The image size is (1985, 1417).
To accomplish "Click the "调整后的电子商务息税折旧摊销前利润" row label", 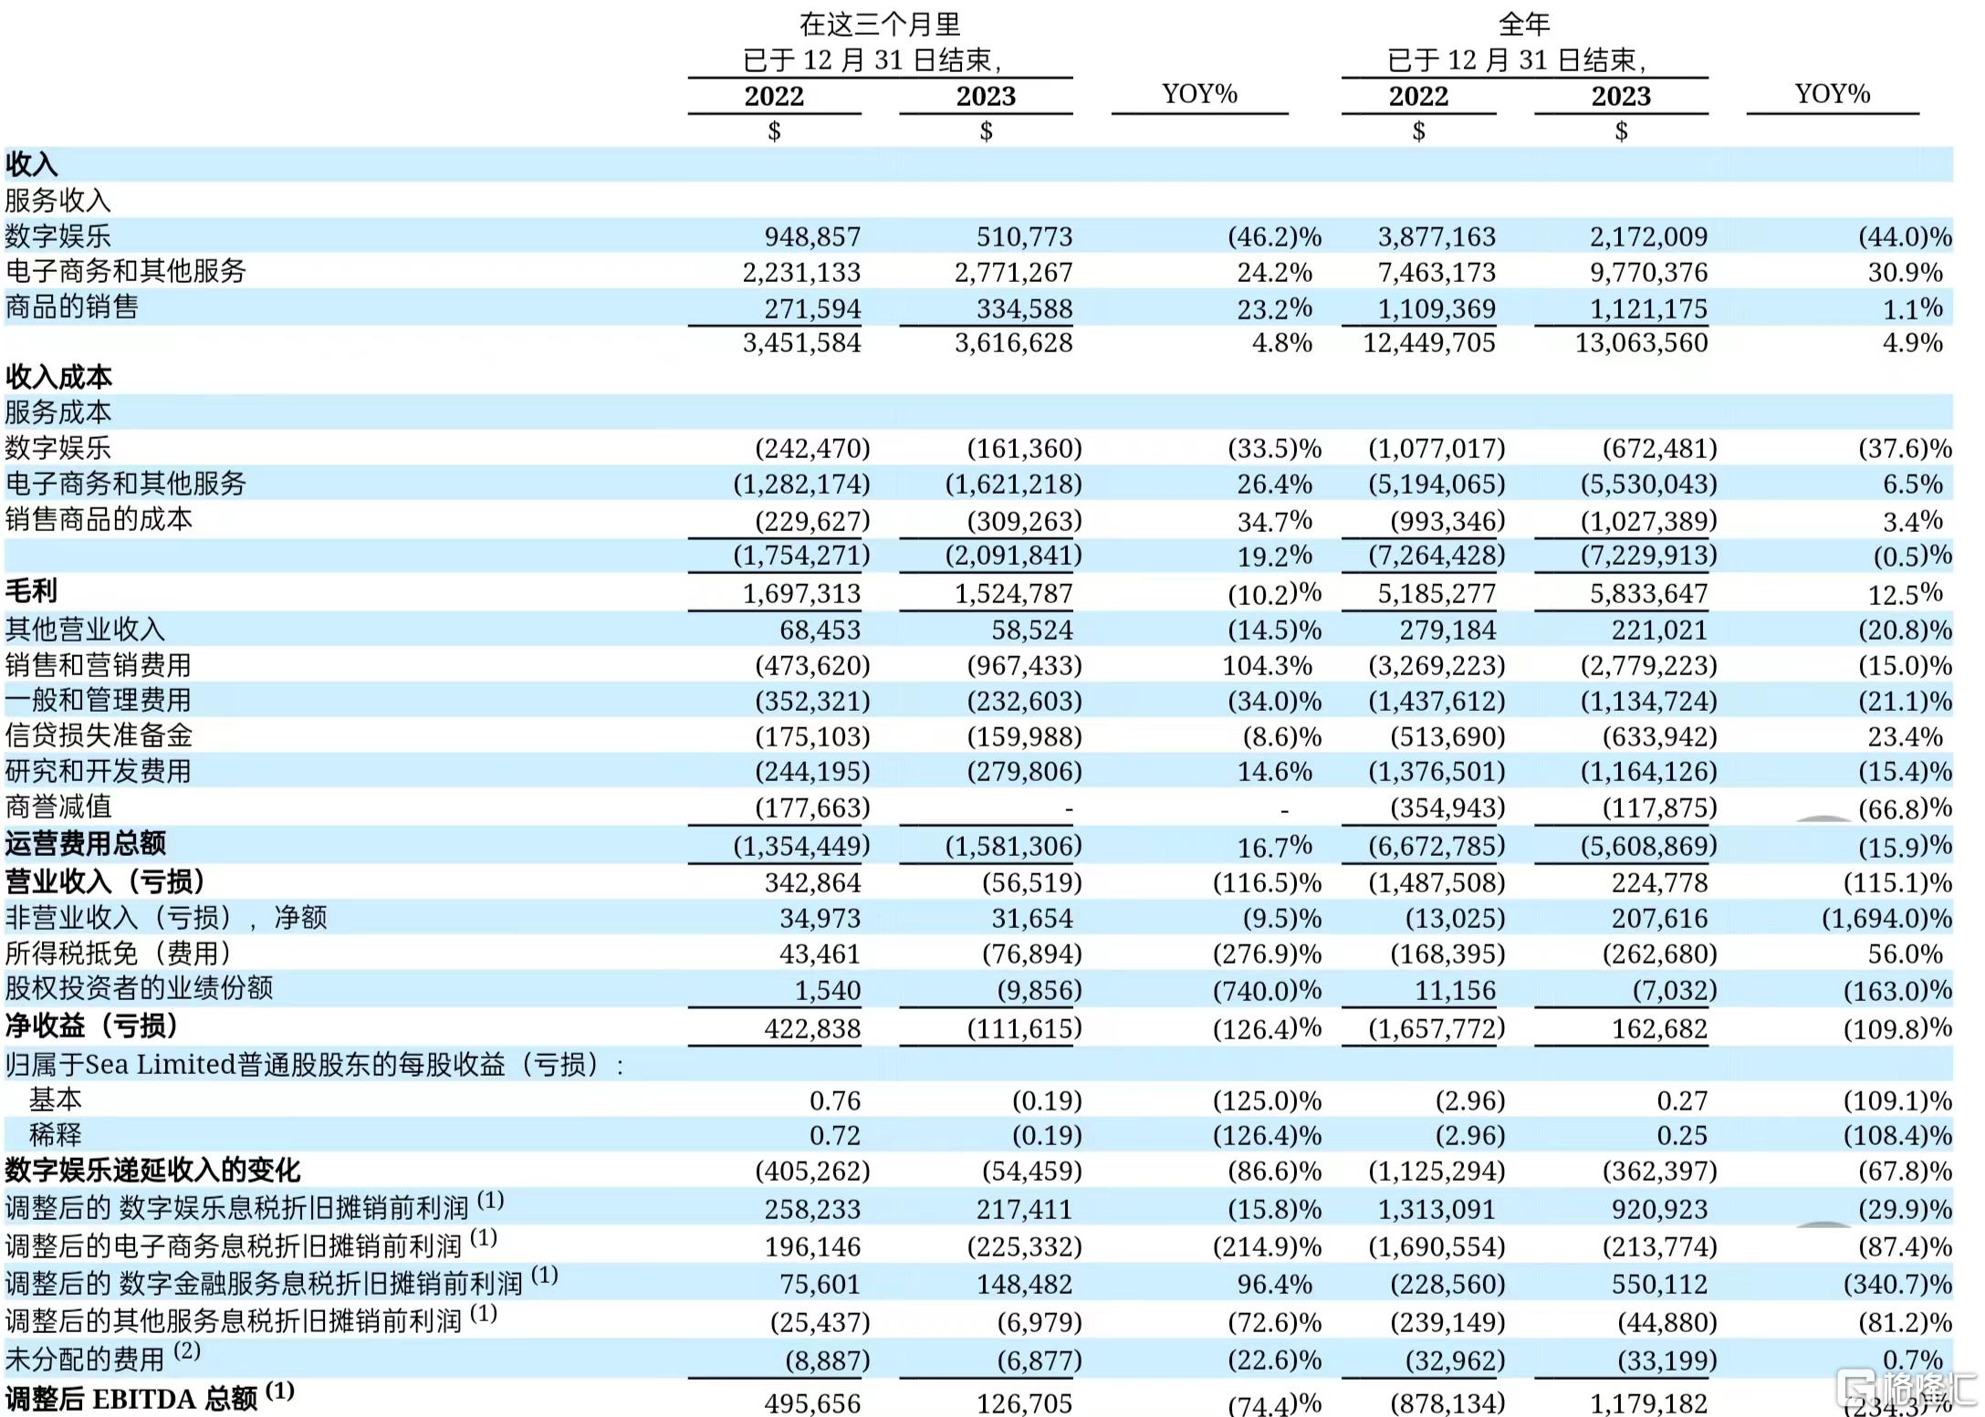I will point(251,1245).
